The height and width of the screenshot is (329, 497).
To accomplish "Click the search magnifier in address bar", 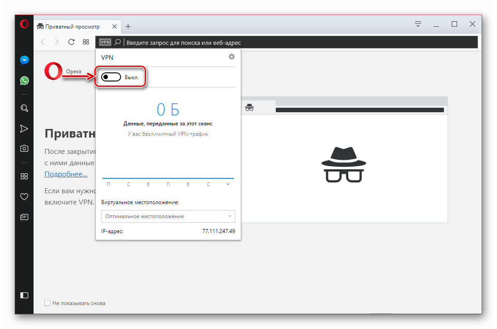I will tap(117, 42).
